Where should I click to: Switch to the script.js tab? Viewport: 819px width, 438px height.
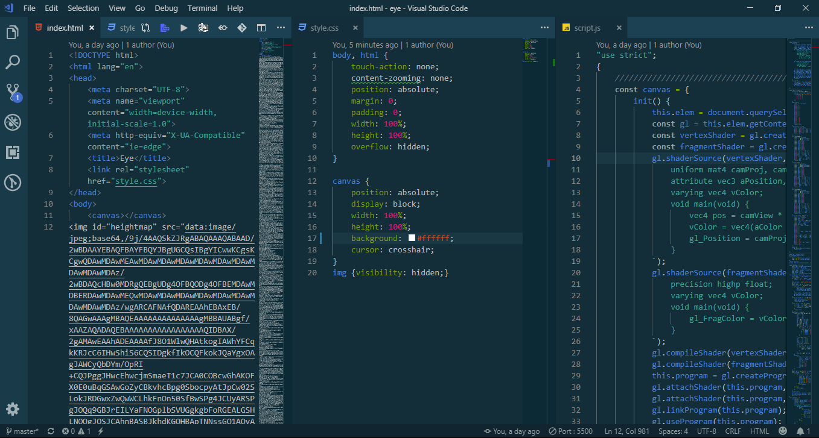coord(587,28)
